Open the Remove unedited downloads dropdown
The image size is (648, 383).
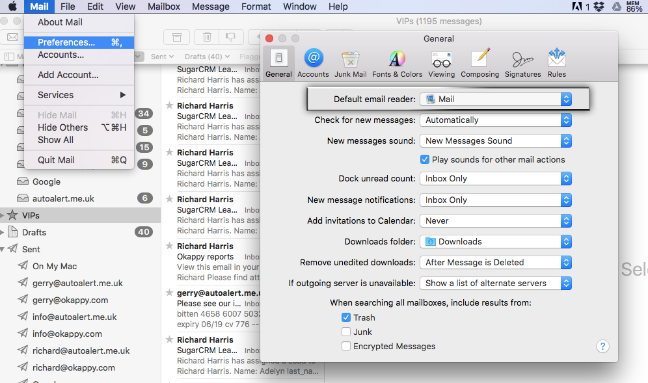(496, 262)
